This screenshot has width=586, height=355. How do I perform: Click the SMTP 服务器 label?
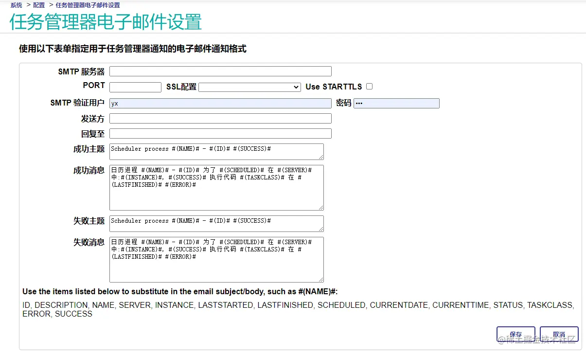(81, 71)
